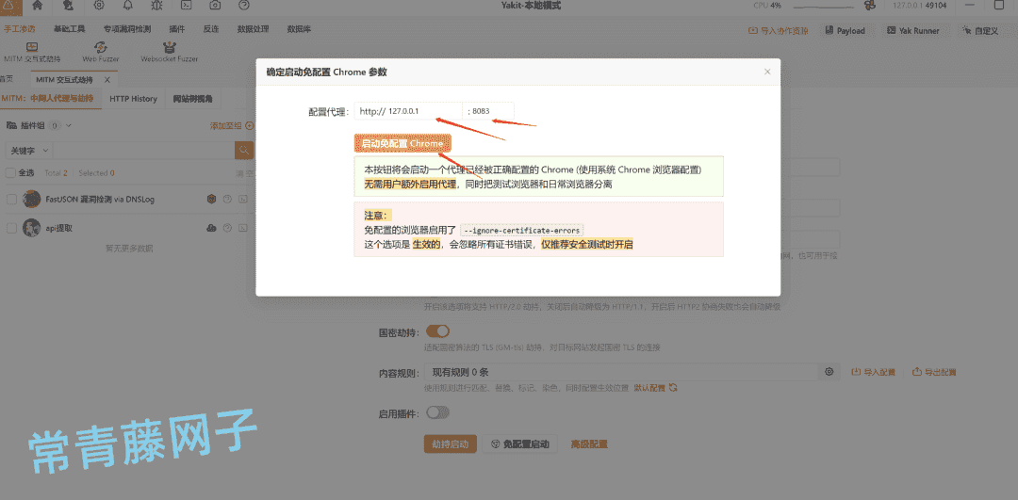The height and width of the screenshot is (500, 1018).
Task: Click the camera screenshot icon
Action: tap(215, 6)
